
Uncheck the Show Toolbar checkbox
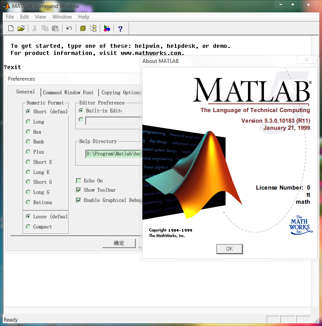pos(79,190)
